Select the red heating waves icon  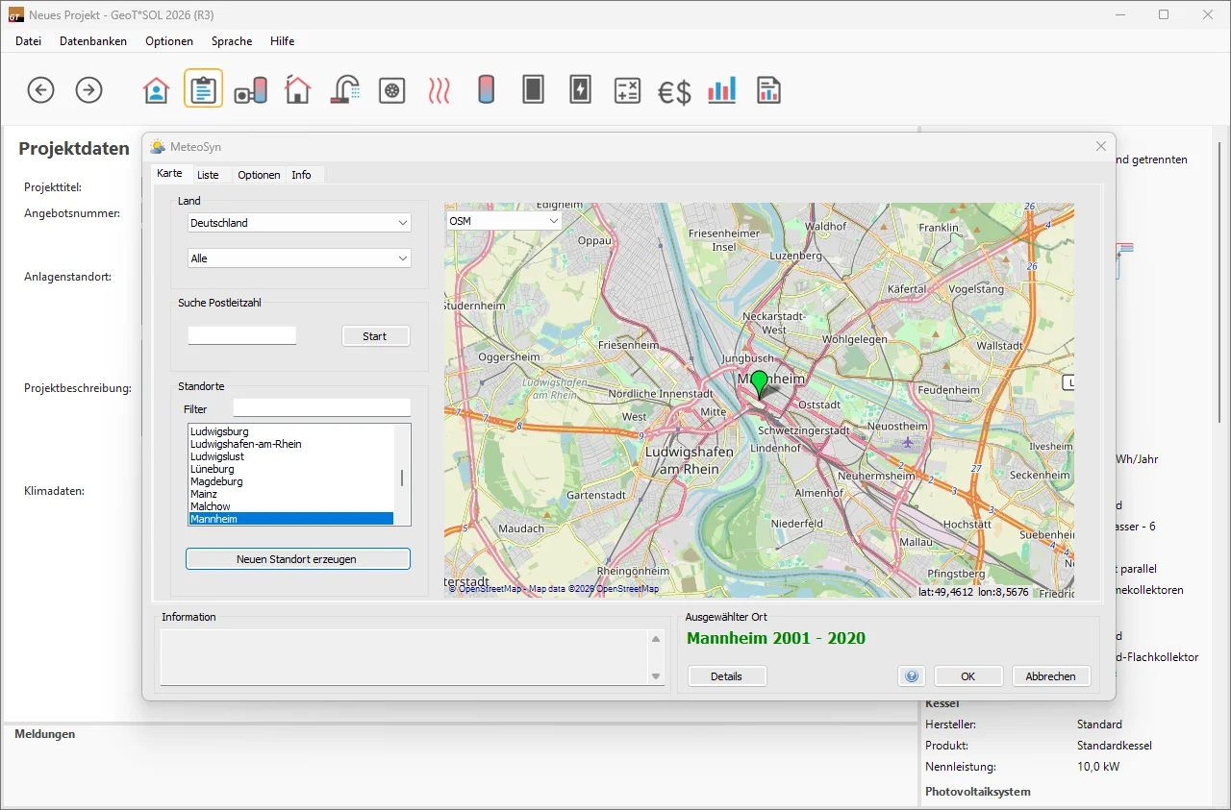[439, 90]
